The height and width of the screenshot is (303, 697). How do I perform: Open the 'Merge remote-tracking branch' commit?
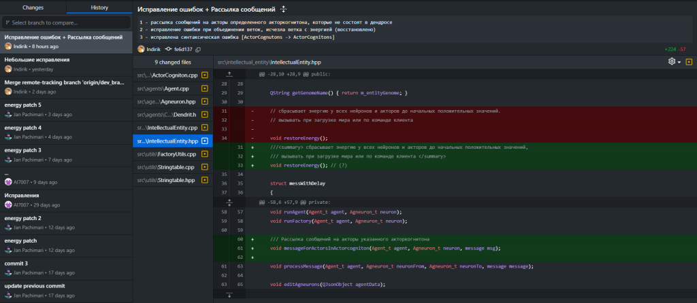click(66, 87)
